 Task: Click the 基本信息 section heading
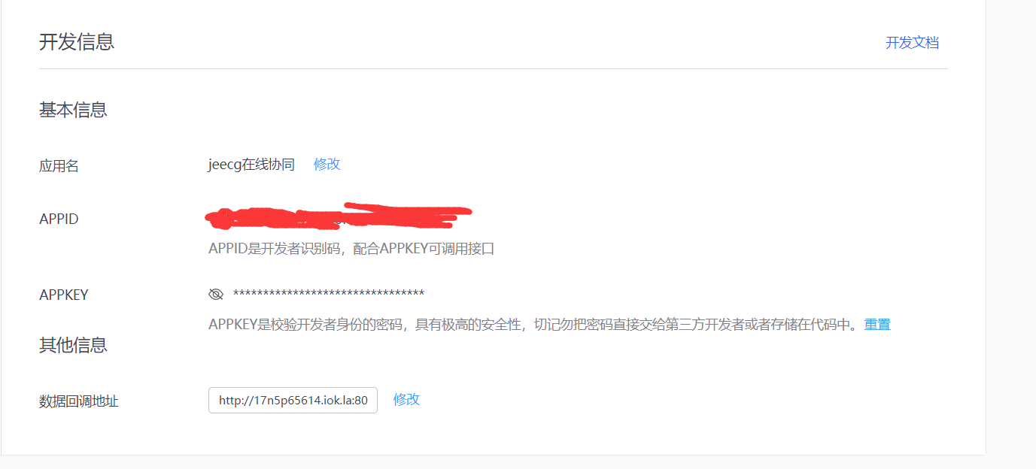pos(73,110)
